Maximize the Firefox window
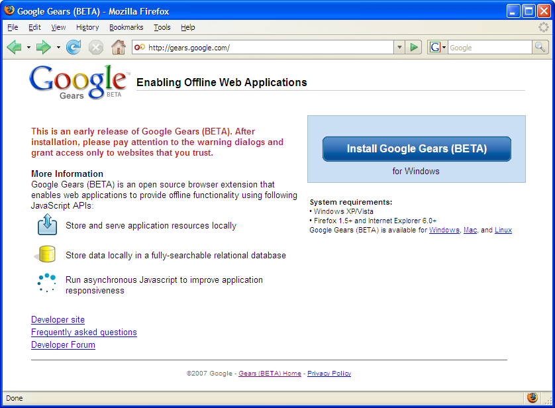Viewport: 555px width, 408px height. coord(529,11)
